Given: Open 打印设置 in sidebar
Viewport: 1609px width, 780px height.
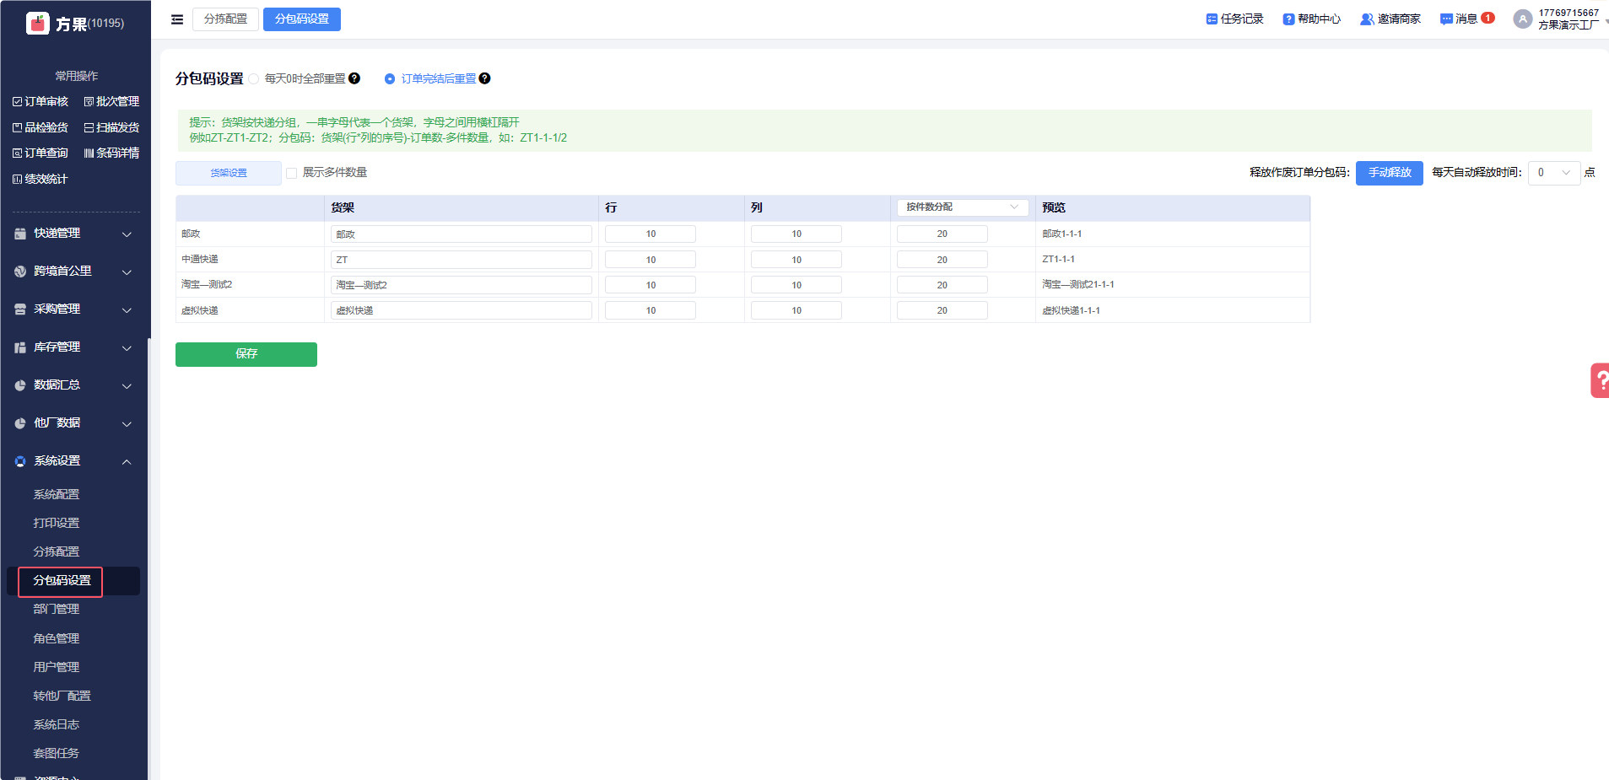Looking at the screenshot, I should tap(57, 523).
